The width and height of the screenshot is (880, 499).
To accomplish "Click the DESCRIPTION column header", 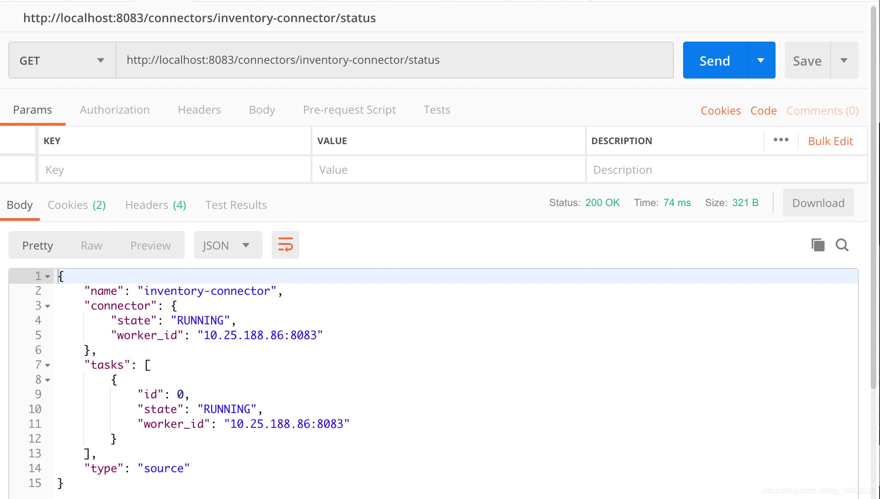I will pyautogui.click(x=622, y=141).
